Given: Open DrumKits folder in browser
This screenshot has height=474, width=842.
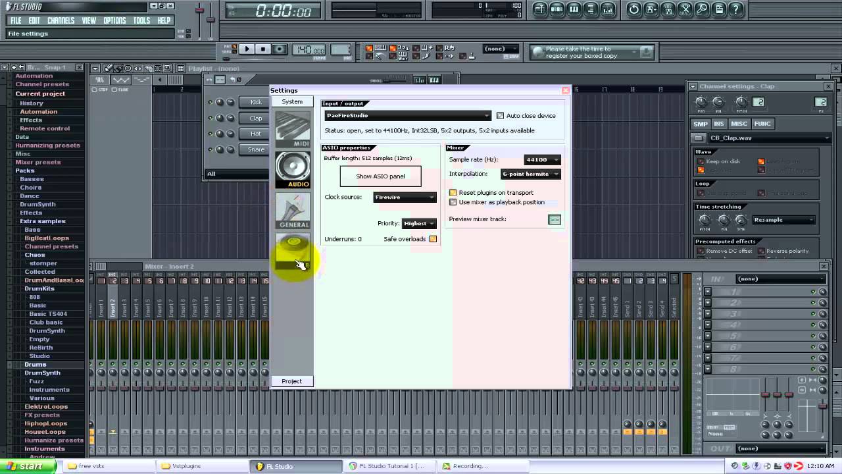Looking at the screenshot, I should pyautogui.click(x=39, y=288).
